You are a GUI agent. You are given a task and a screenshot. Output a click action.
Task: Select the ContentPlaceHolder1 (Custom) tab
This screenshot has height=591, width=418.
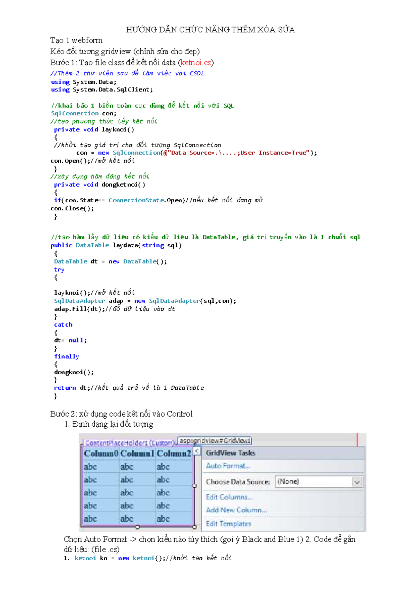(x=129, y=443)
